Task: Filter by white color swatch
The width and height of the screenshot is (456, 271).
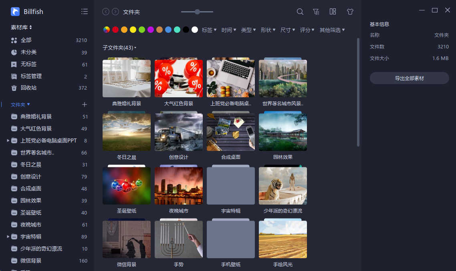Action: tap(195, 30)
